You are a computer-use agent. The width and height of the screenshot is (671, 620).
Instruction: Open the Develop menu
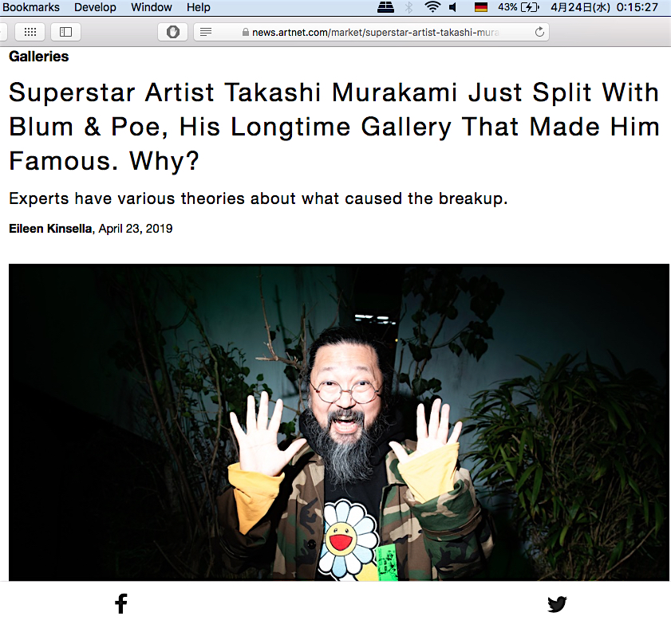[95, 7]
